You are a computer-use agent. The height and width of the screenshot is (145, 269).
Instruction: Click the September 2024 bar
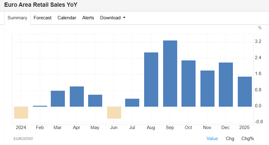170,74
